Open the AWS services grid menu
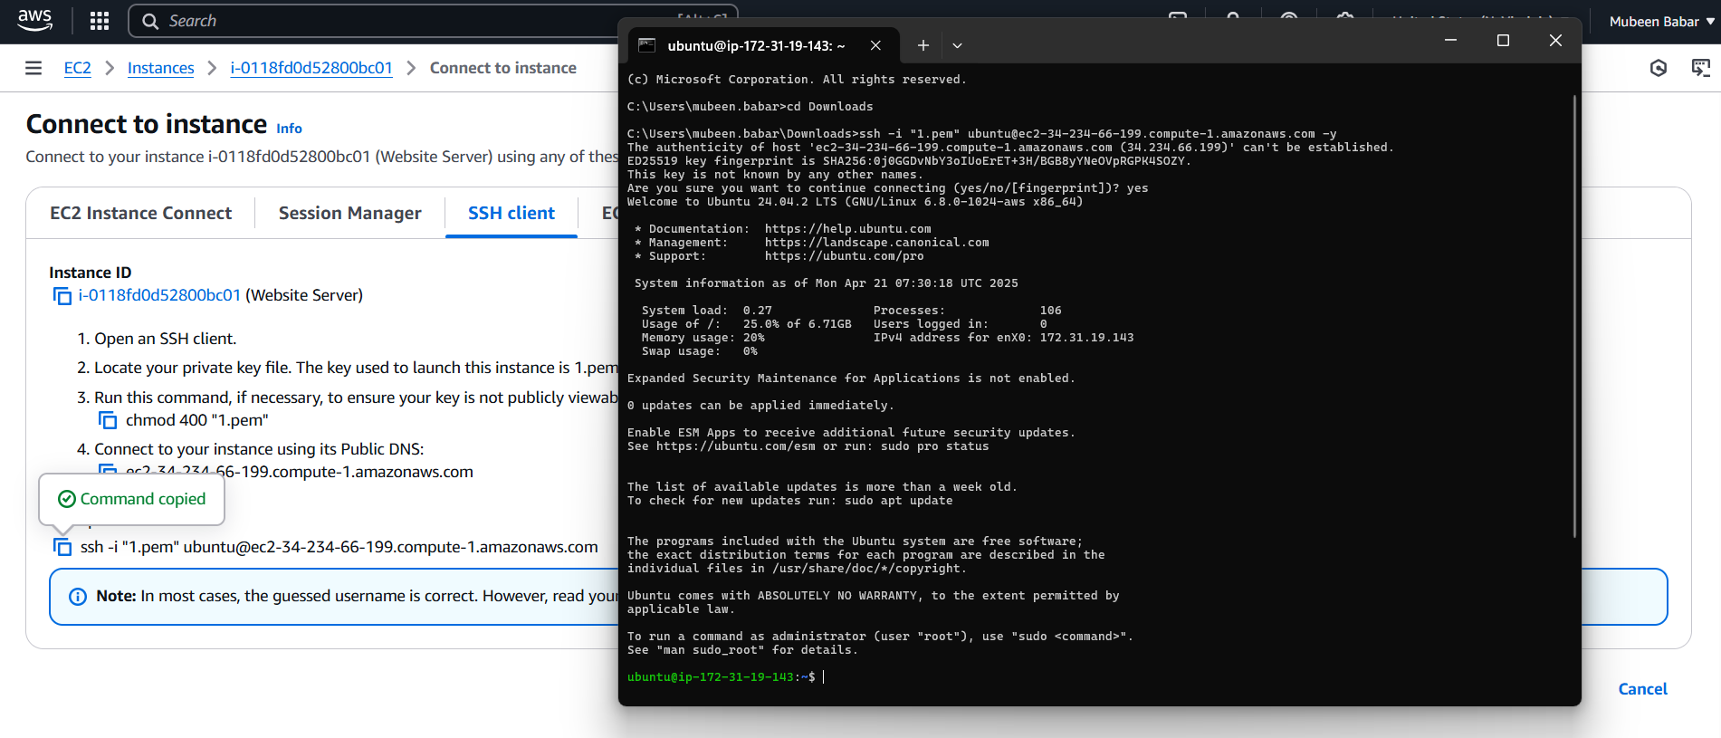The image size is (1721, 738). (100, 21)
